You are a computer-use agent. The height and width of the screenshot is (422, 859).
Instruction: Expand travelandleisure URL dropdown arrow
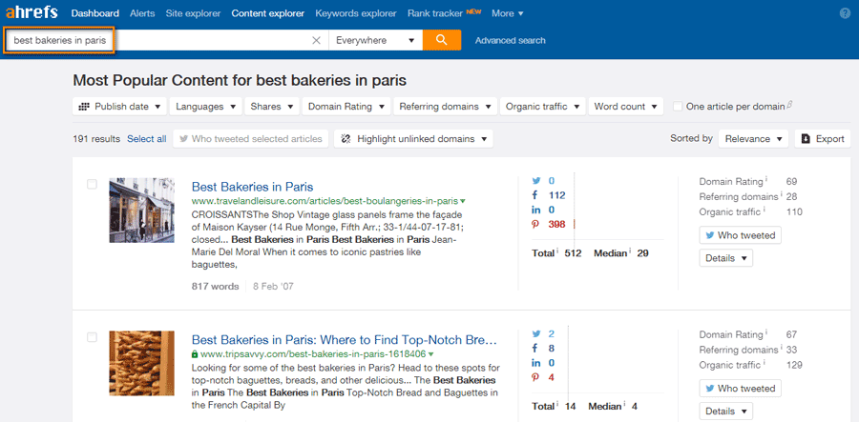pyautogui.click(x=462, y=201)
